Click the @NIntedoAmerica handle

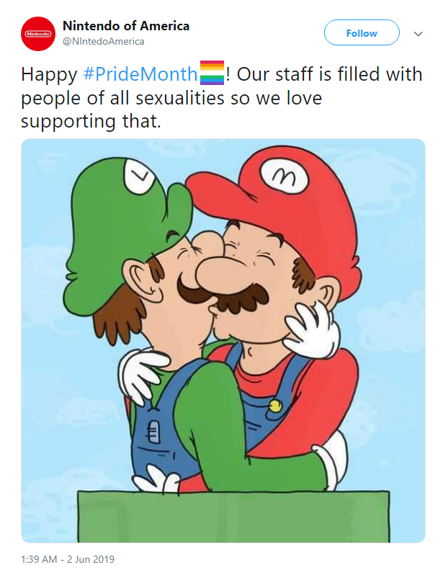tap(103, 41)
